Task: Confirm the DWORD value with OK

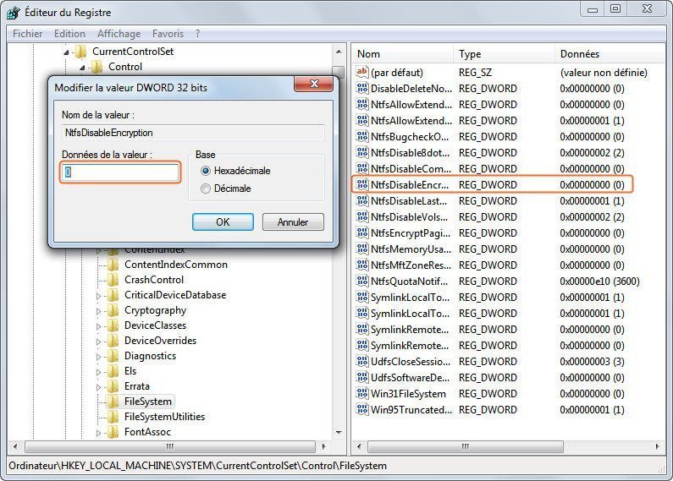Action: pyautogui.click(x=223, y=222)
